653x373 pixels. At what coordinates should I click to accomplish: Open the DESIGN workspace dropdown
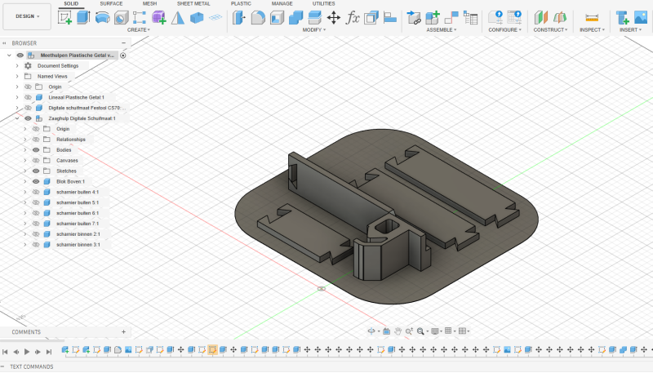pos(27,16)
